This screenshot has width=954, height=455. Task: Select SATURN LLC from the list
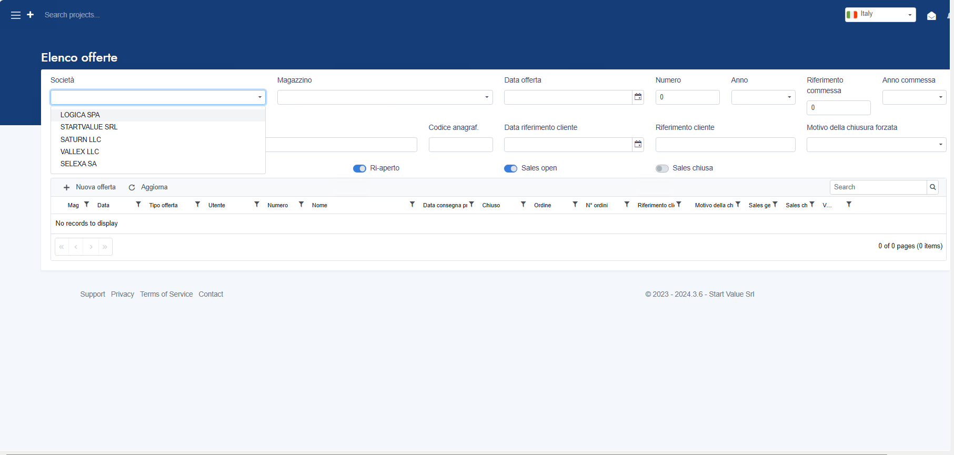158,139
